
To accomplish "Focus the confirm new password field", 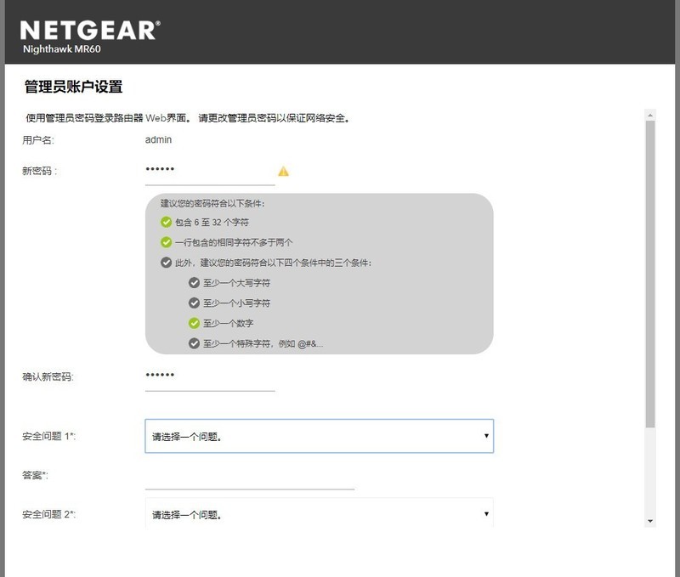I will pyautogui.click(x=210, y=379).
